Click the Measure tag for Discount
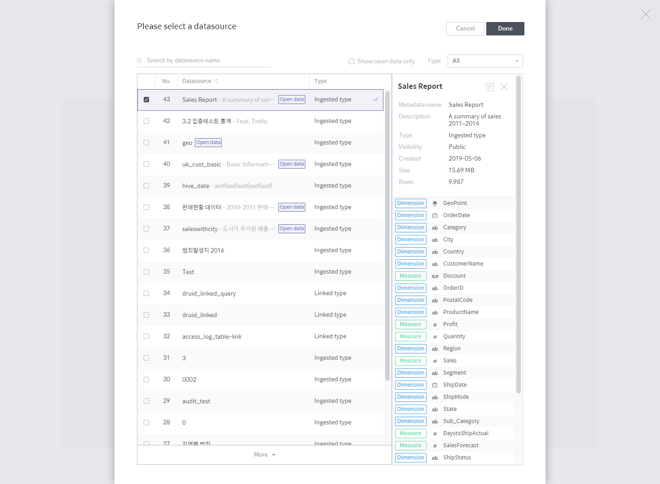This screenshot has height=484, width=660. (x=411, y=276)
